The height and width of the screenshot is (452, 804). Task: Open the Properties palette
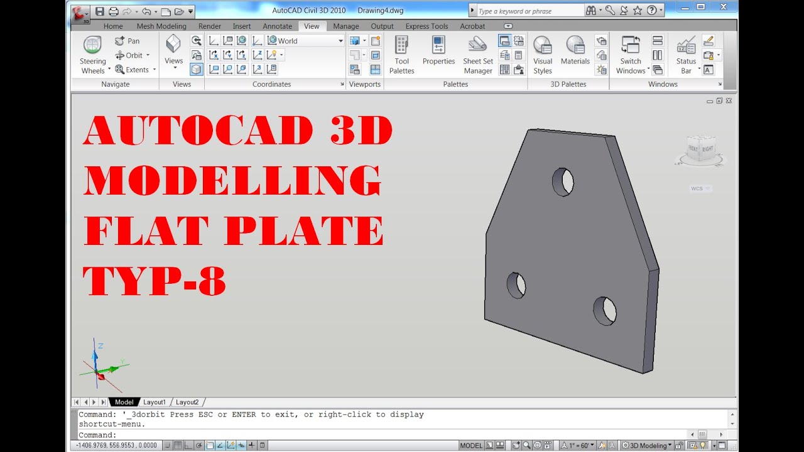(438, 51)
